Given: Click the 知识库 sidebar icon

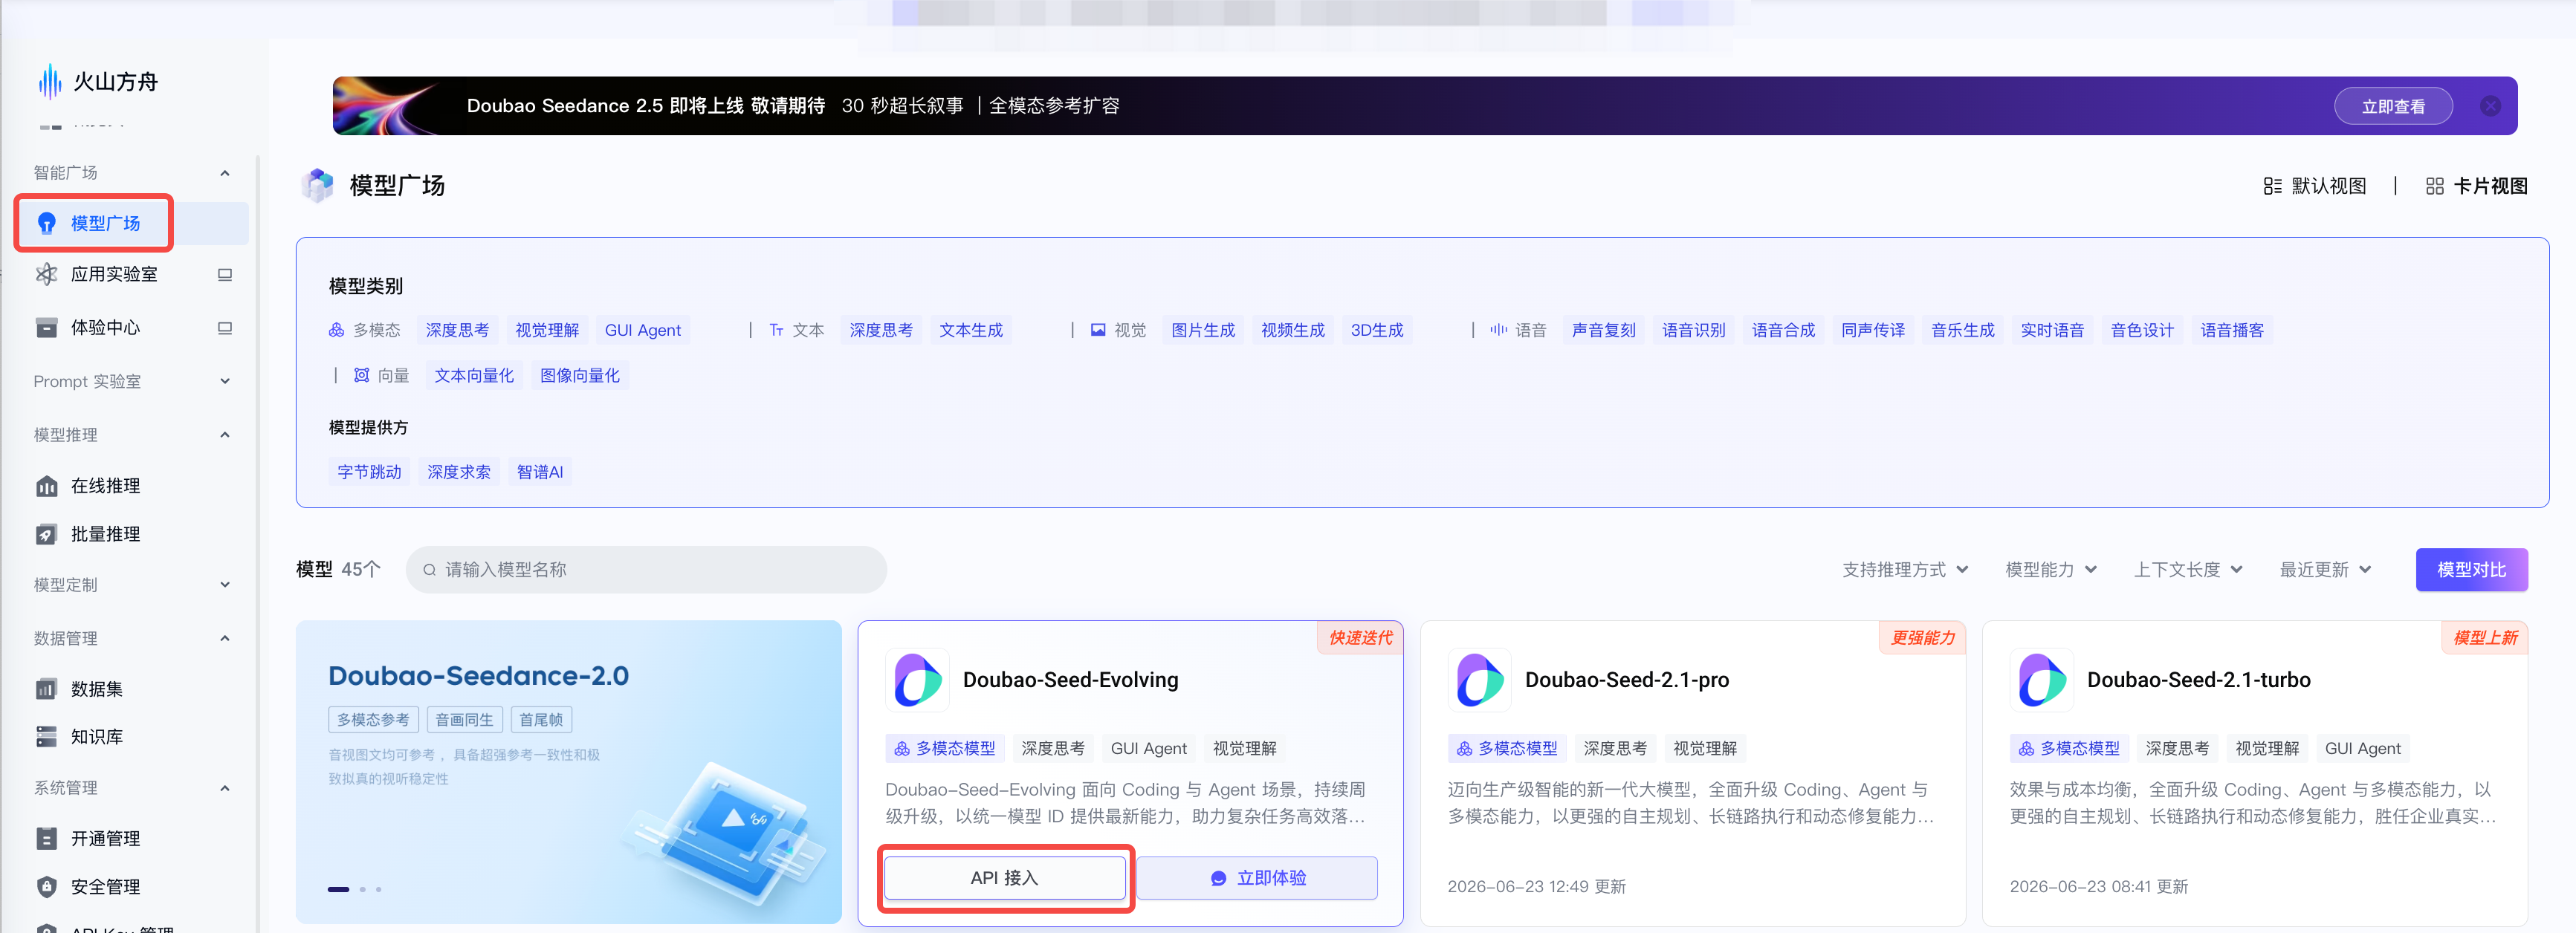Looking at the screenshot, I should pyautogui.click(x=46, y=737).
